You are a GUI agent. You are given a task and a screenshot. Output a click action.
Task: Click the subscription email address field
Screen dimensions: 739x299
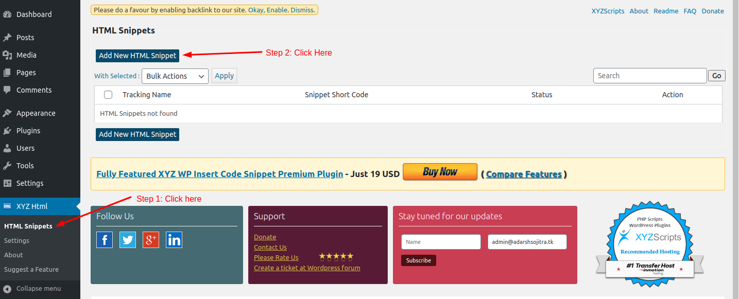[527, 242]
